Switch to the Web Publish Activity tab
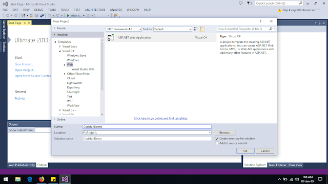Screen dimensions: 328x184 click(x=22, y=165)
